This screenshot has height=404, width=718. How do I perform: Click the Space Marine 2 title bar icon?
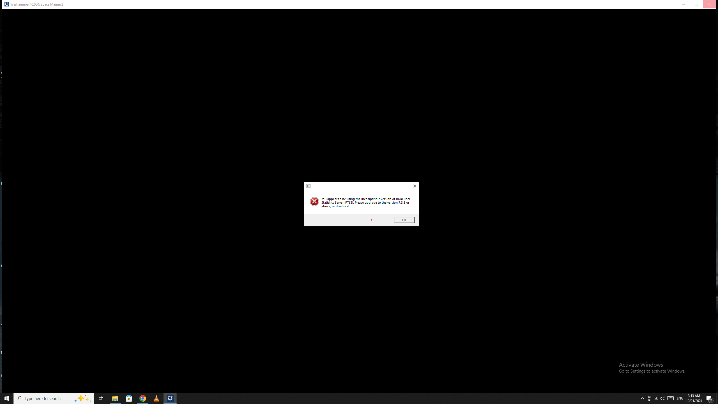[x=6, y=4]
